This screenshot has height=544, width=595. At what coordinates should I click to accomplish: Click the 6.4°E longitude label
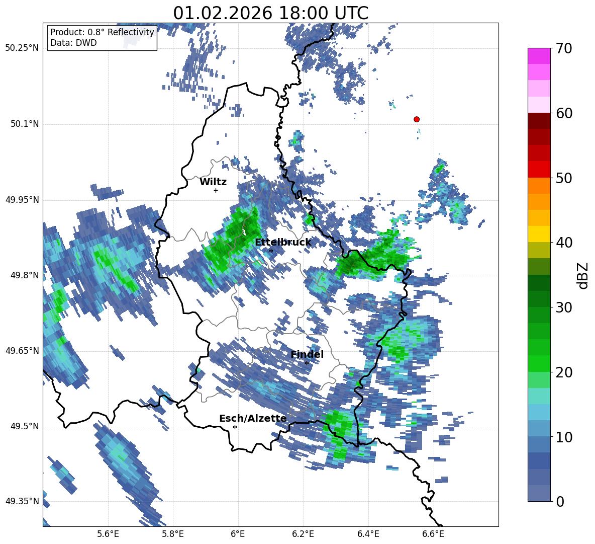pyautogui.click(x=368, y=534)
